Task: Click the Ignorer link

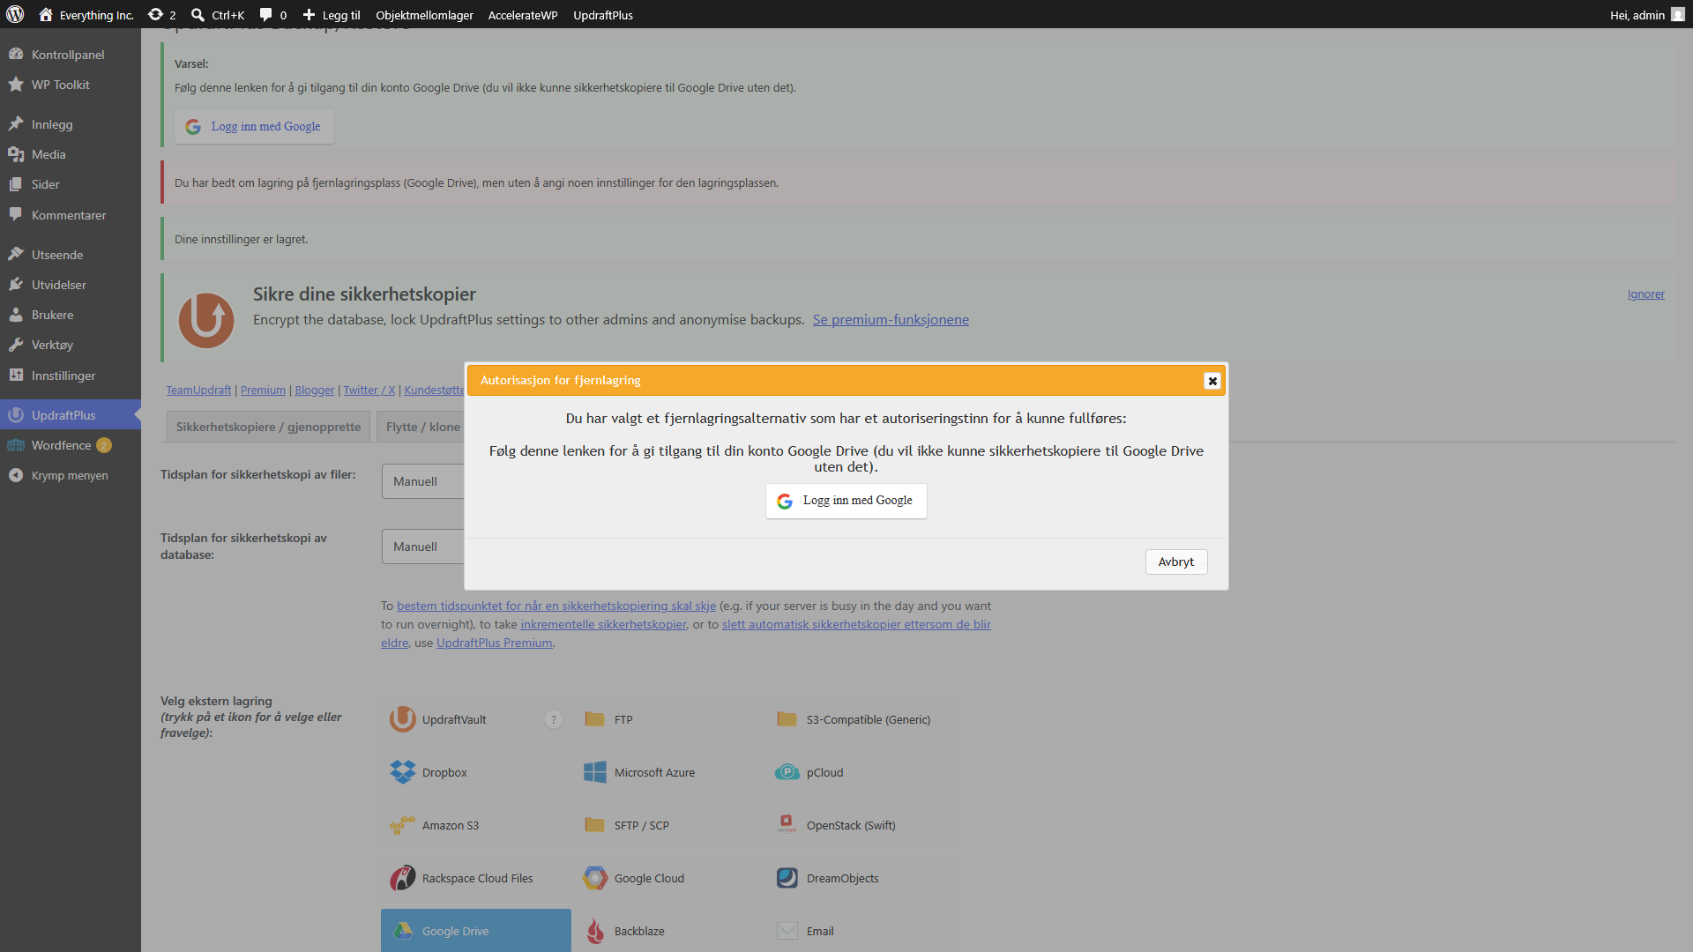Action: pyautogui.click(x=1646, y=294)
